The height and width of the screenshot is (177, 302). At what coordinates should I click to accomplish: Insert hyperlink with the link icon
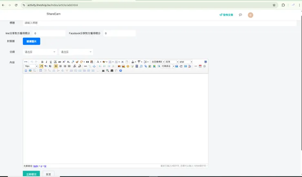(85, 66)
